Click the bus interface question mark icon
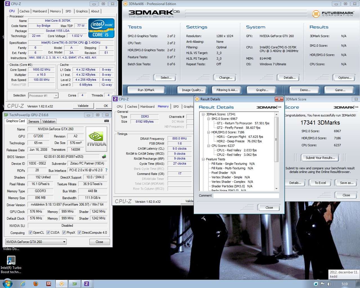Screen dimensions: 360x288 coord(106,170)
